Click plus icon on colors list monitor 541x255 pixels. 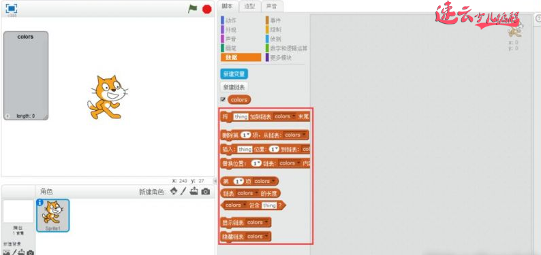pyautogui.click(x=7, y=116)
